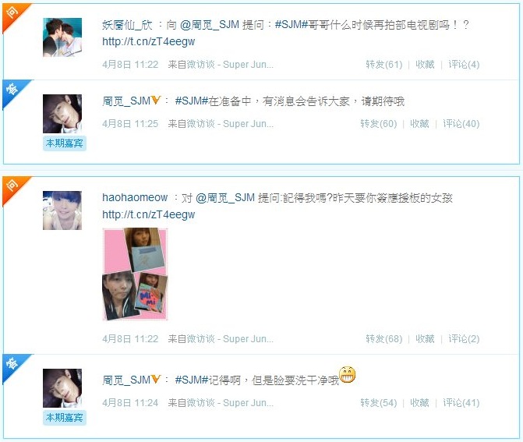Screen dimensions: 523x442
Task: Open the photo collage in haohaomeow's post
Action: coord(135,274)
